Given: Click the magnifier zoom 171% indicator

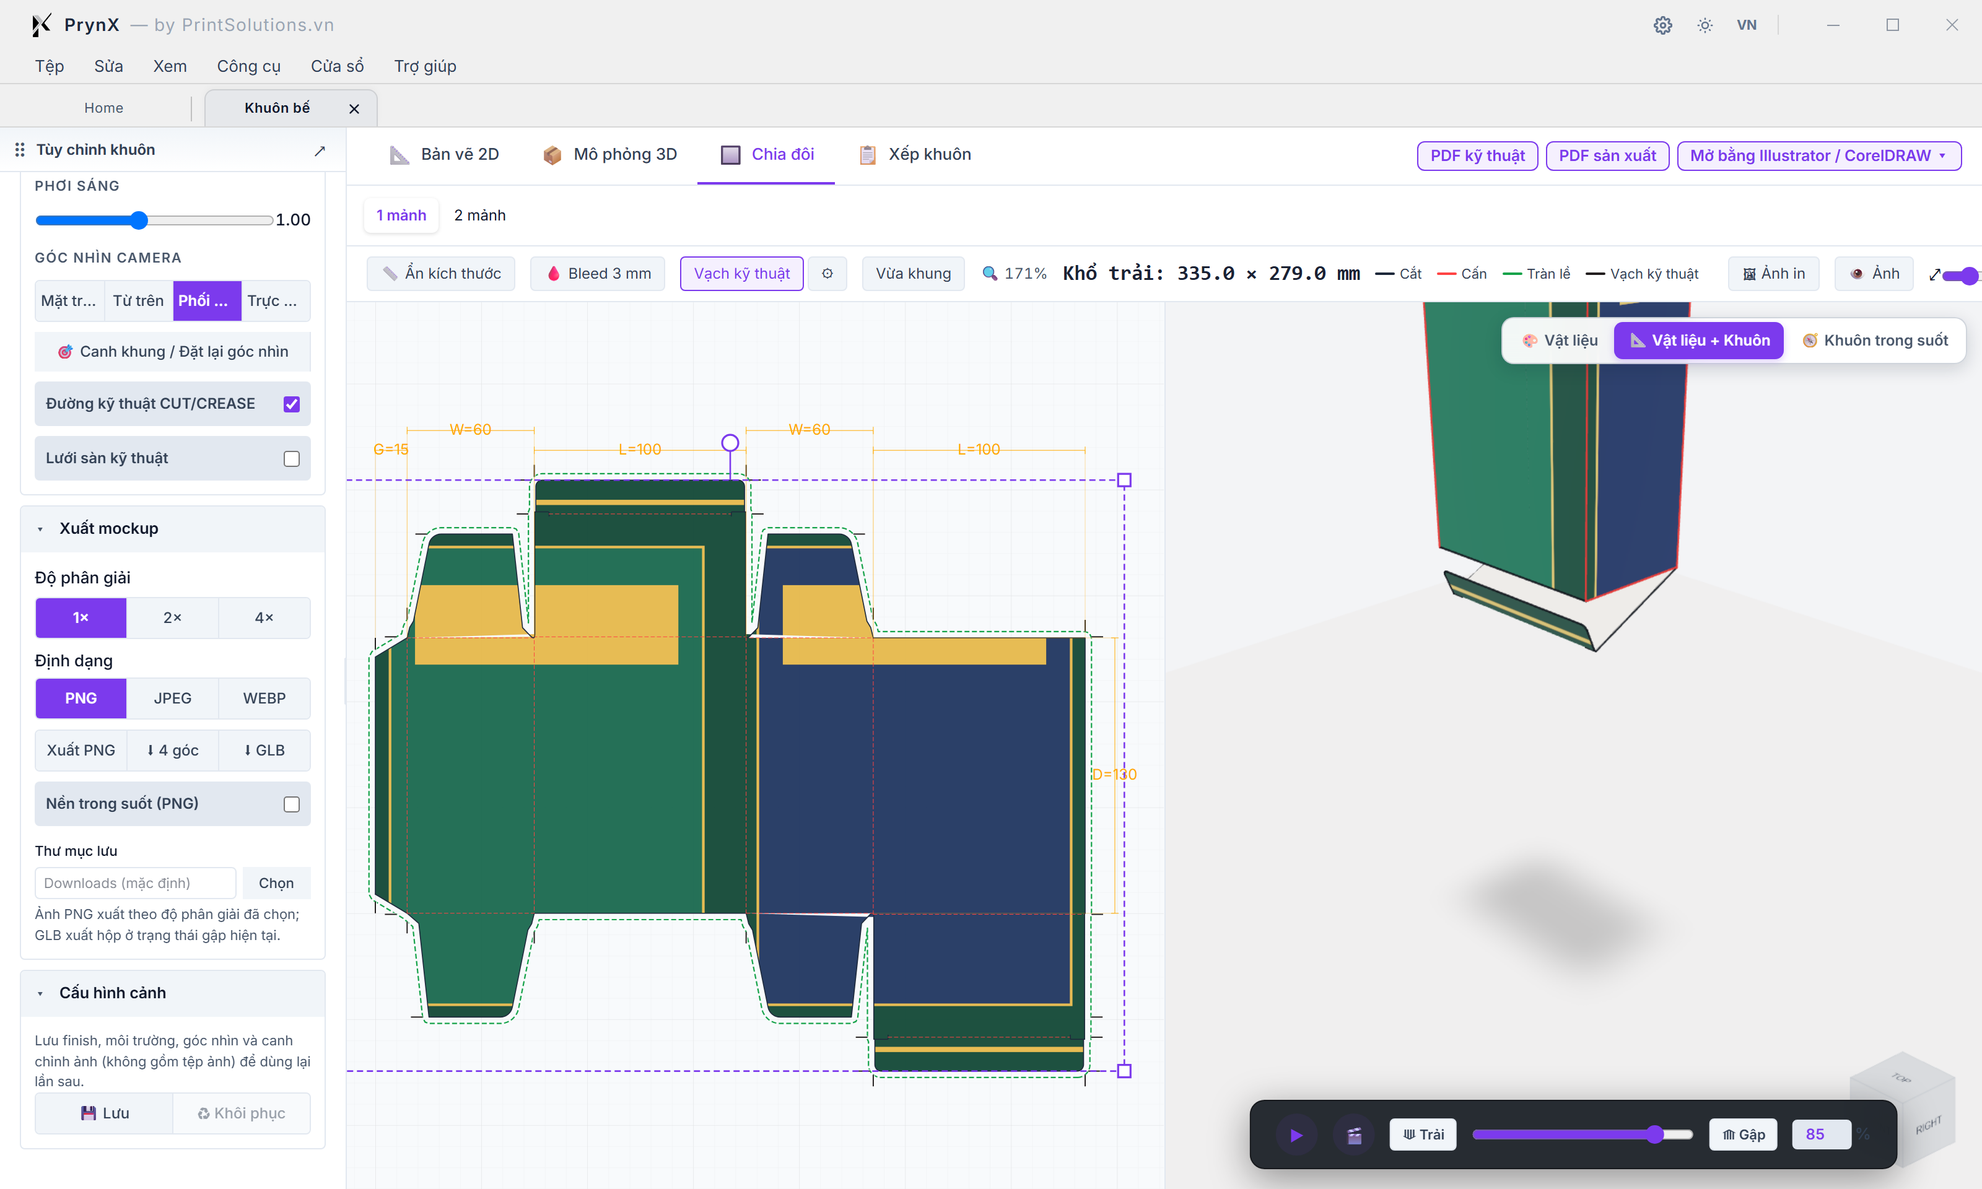Looking at the screenshot, I should click(1015, 273).
